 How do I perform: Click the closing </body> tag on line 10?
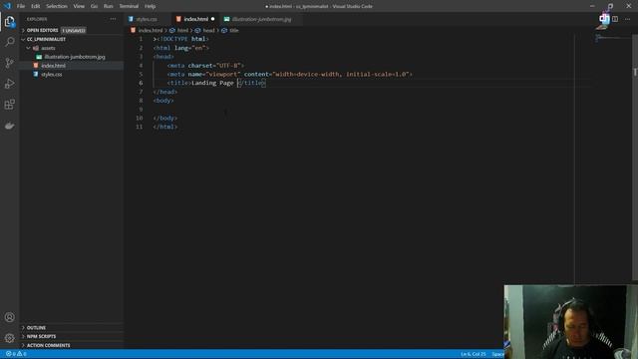(x=165, y=118)
